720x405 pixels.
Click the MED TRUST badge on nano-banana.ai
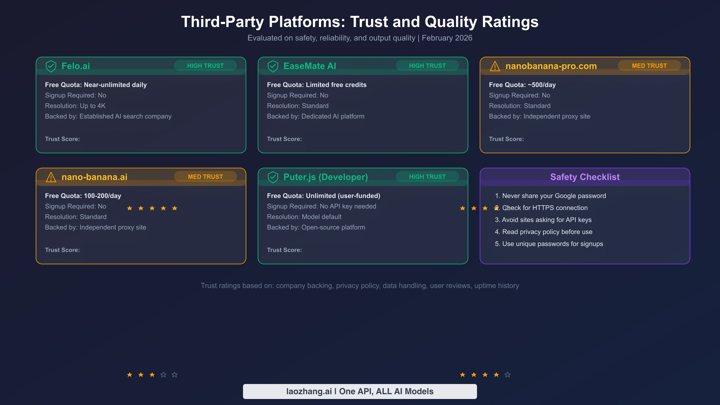205,176
